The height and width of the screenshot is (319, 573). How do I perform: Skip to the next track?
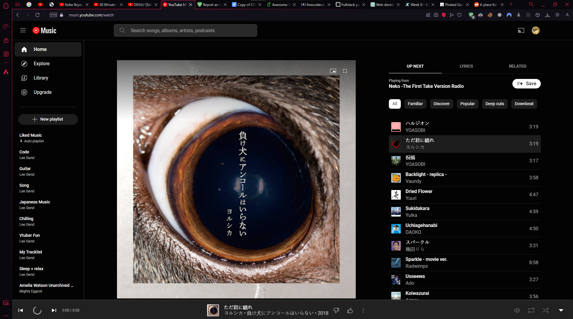pos(54,310)
